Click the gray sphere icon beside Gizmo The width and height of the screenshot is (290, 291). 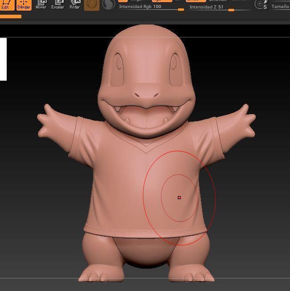(x=109, y=5)
